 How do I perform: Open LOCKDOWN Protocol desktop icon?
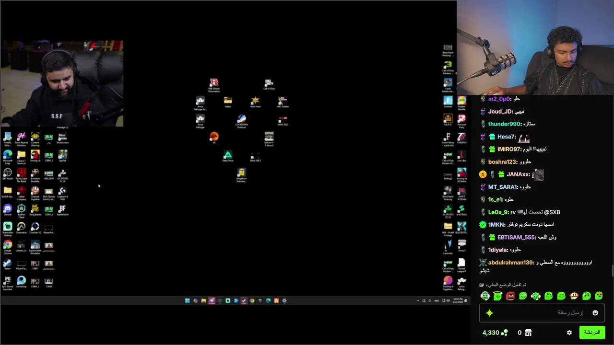241,121
